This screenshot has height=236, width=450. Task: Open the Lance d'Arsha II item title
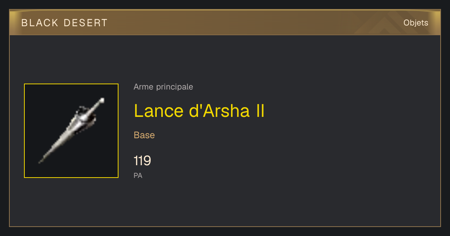[199, 111]
